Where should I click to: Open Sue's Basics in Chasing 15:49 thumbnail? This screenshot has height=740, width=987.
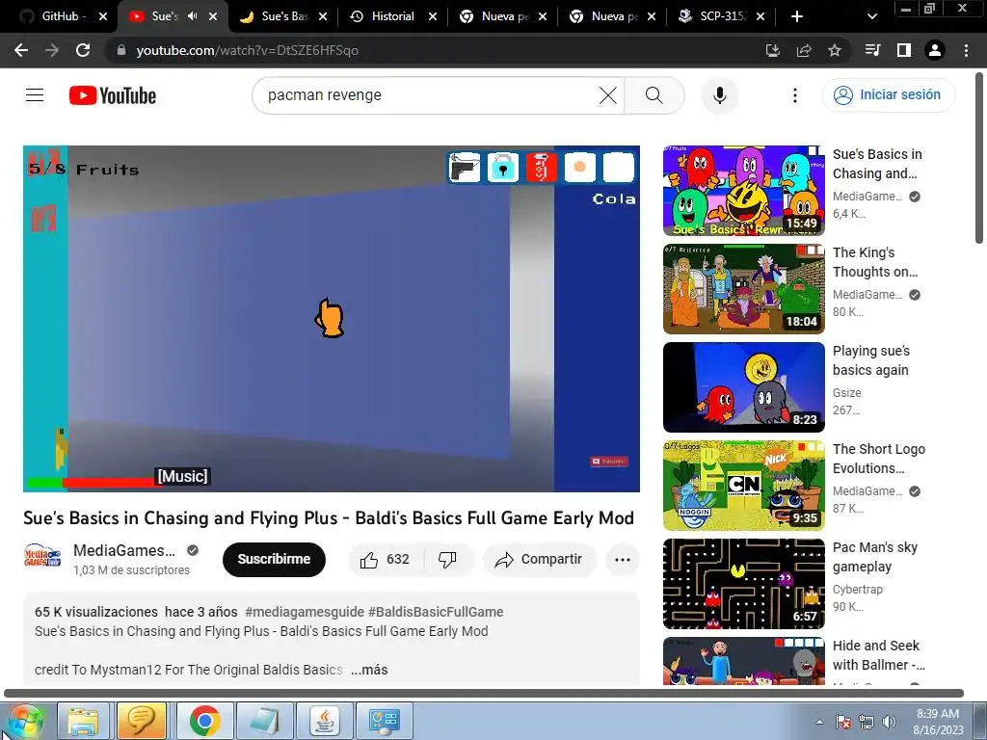coord(743,191)
